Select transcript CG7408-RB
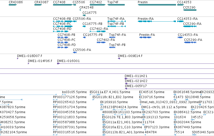Image resolution: width=214 pixels, height=136 pixels. click(x=63, y=21)
